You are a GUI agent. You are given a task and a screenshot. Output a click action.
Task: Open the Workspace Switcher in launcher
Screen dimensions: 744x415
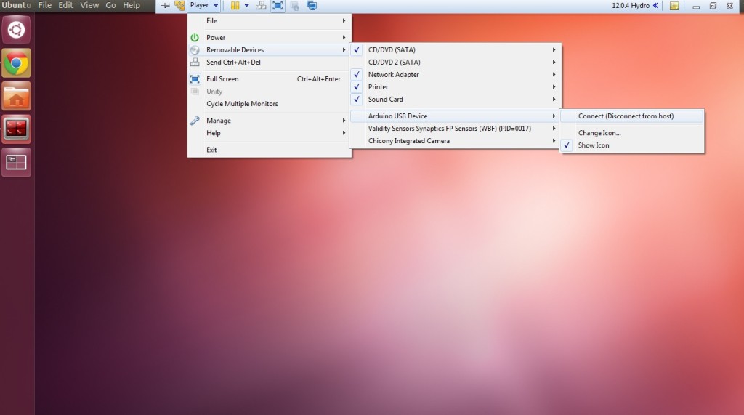point(16,162)
